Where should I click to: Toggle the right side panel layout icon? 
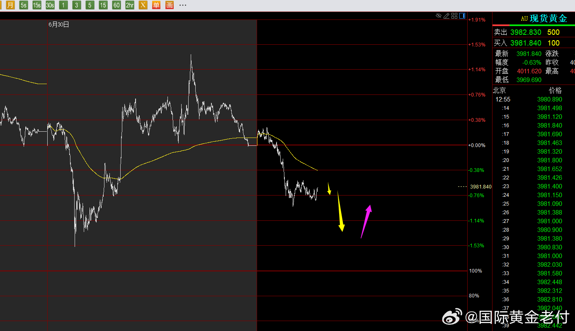point(462,16)
